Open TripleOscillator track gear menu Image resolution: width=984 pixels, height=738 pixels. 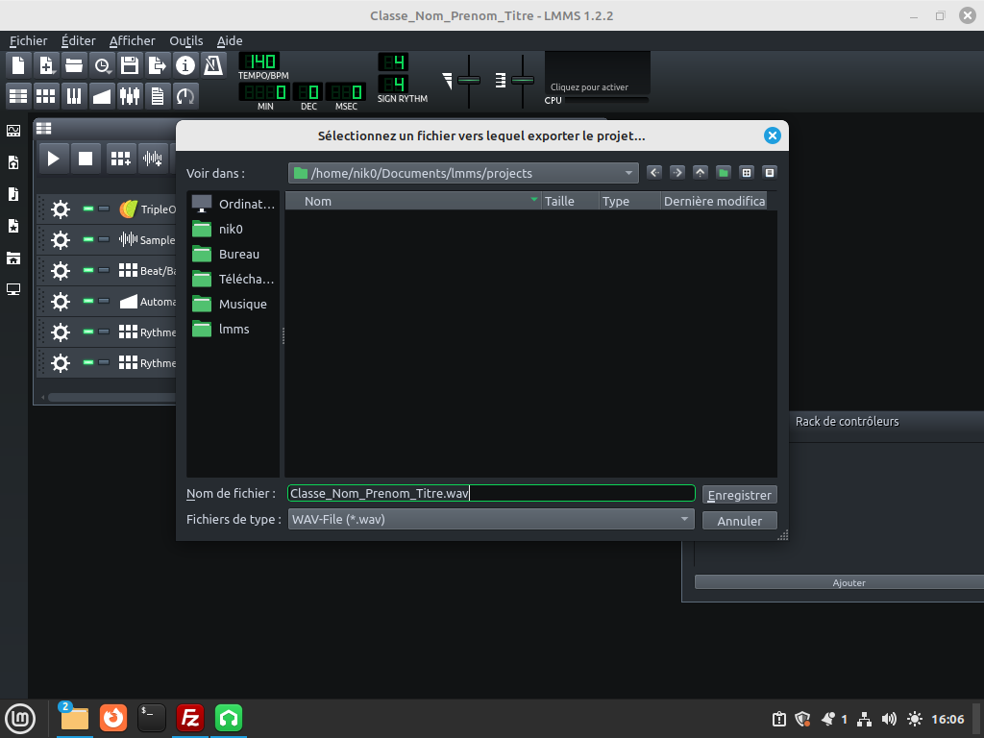[x=61, y=209]
